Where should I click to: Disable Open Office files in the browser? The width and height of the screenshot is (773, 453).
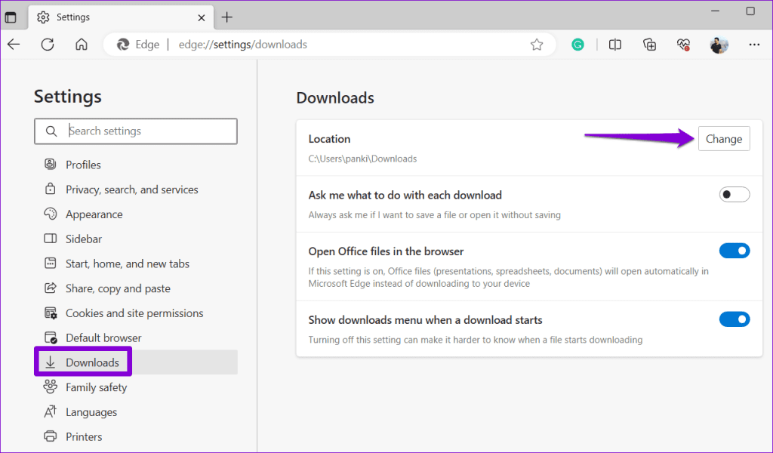734,251
